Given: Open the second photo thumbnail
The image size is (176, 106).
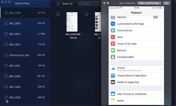Looking at the screenshot, I should 98,22.
